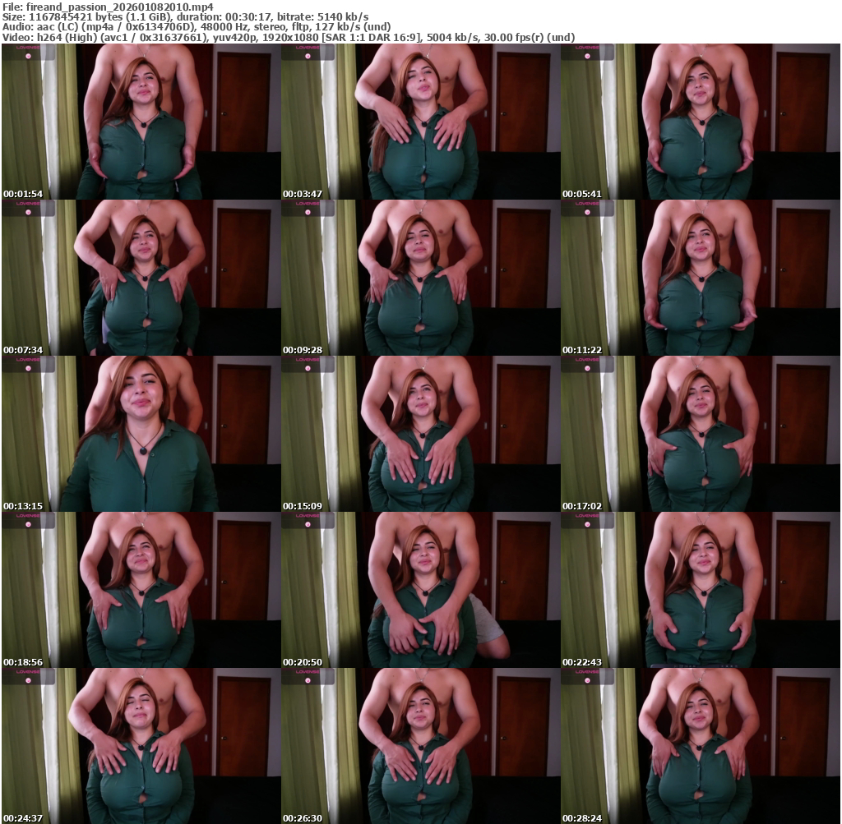Click the last thumbnail at 00:28:24
Viewport: 842px width, 824px height.
click(700, 746)
